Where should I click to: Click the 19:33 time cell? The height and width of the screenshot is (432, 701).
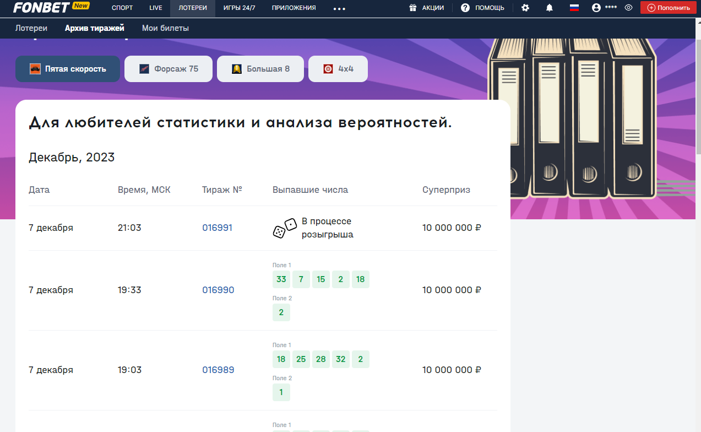pos(129,290)
